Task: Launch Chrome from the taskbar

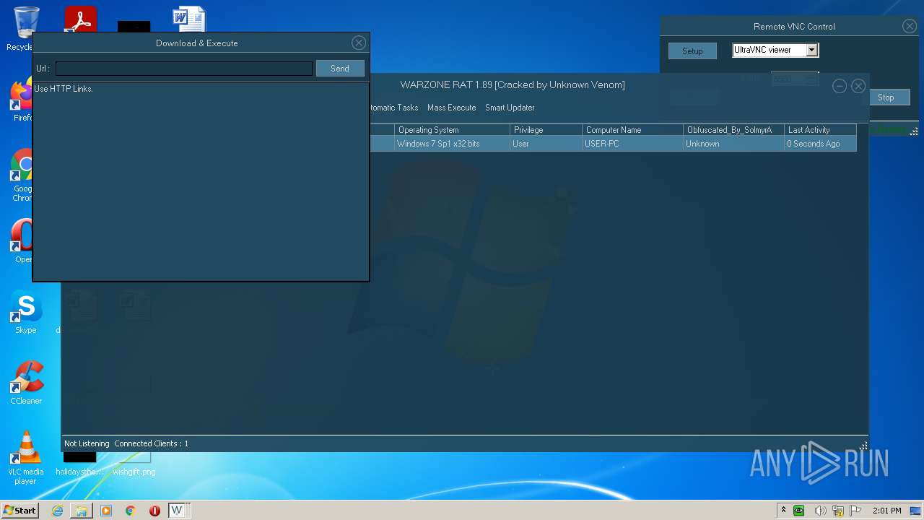Action: click(131, 511)
